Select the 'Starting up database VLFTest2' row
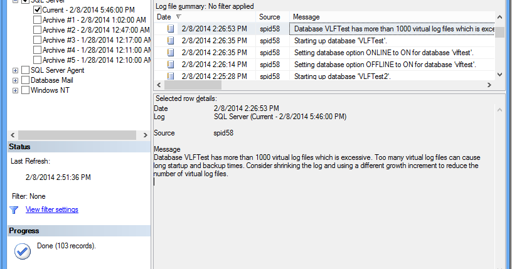This screenshot has height=269, width=512. click(x=338, y=76)
